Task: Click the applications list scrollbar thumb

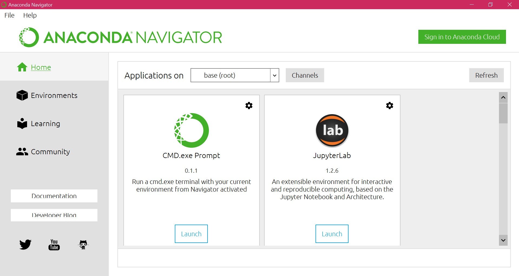Action: point(503,113)
